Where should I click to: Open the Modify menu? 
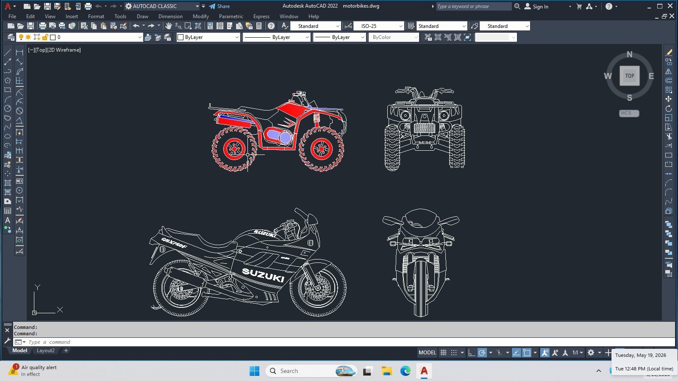click(x=201, y=17)
